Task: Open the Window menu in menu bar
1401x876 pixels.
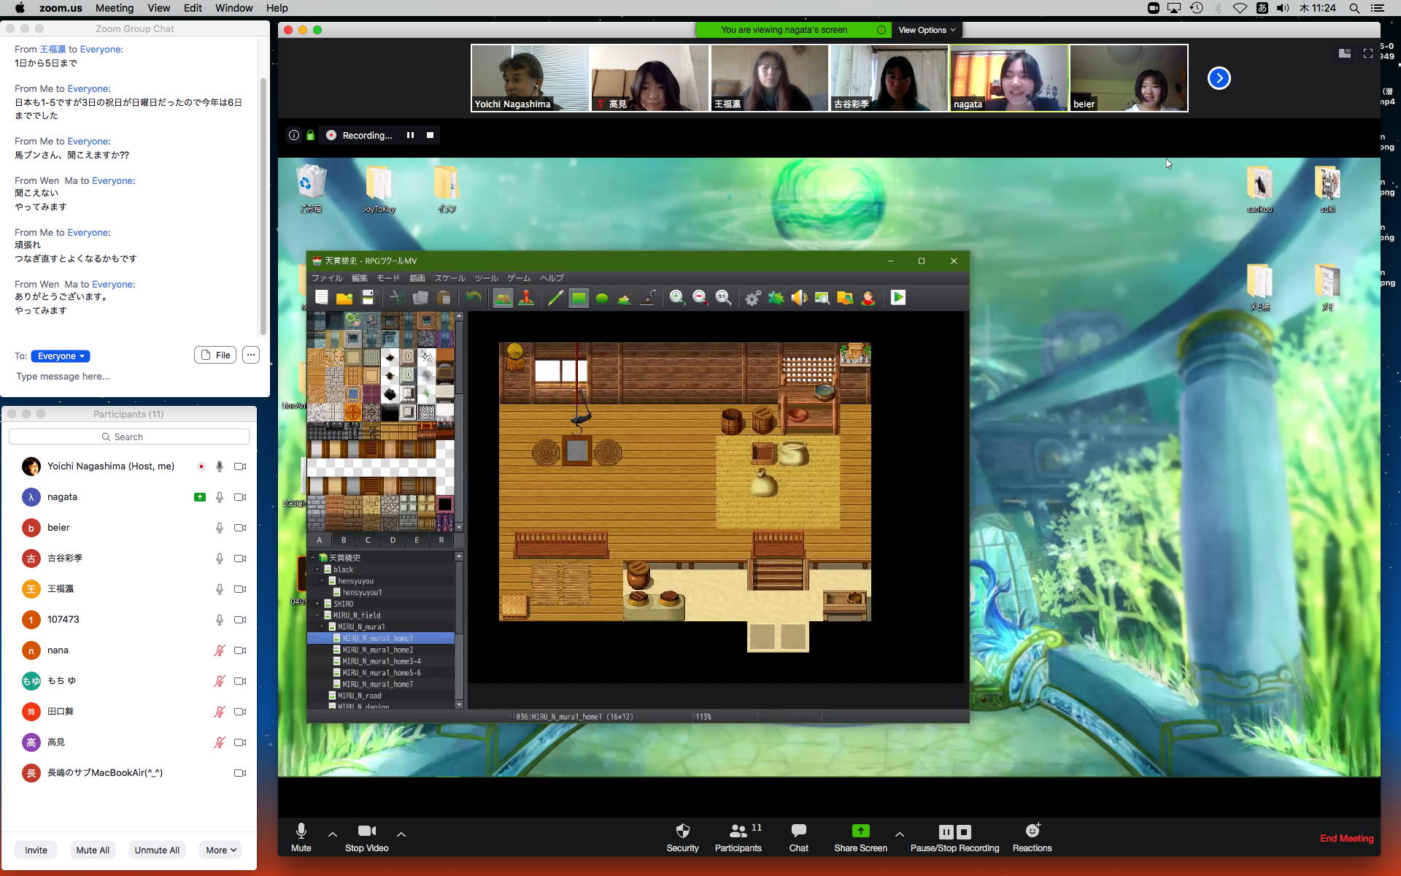Action: [233, 8]
